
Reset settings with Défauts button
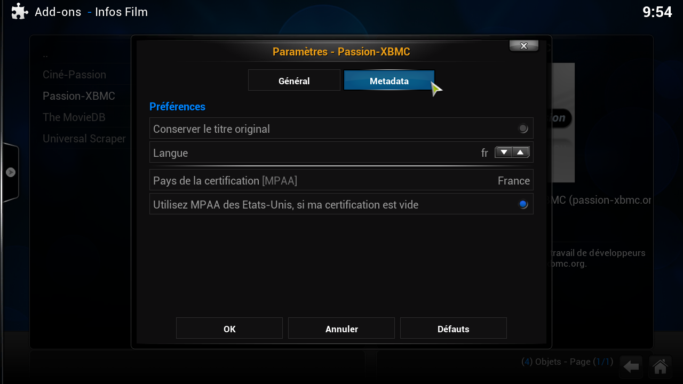tap(453, 329)
